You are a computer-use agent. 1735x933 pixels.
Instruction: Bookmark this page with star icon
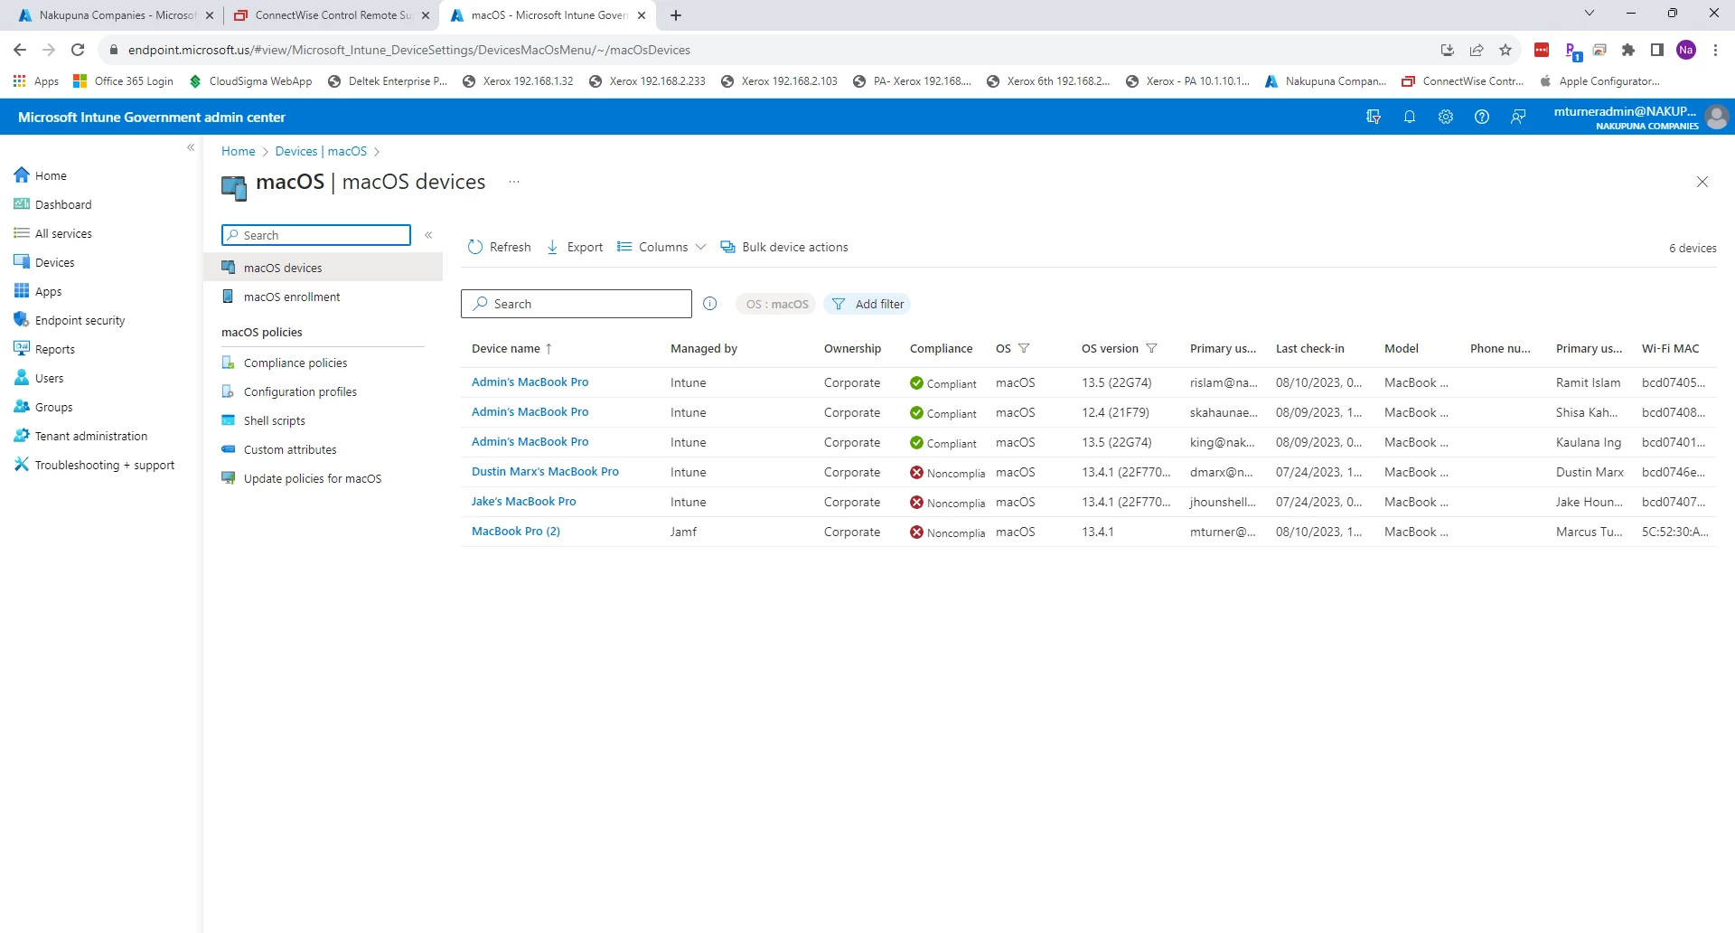tap(1505, 50)
